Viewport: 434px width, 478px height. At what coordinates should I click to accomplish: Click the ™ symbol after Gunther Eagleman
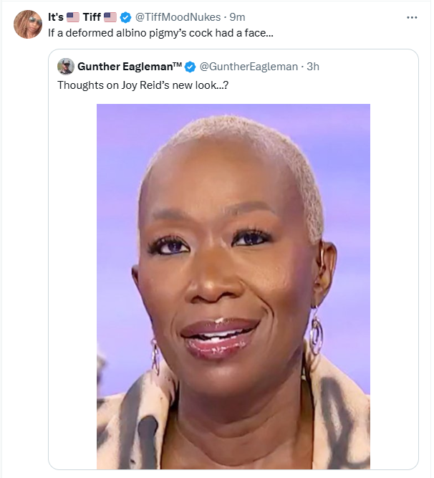pos(178,64)
